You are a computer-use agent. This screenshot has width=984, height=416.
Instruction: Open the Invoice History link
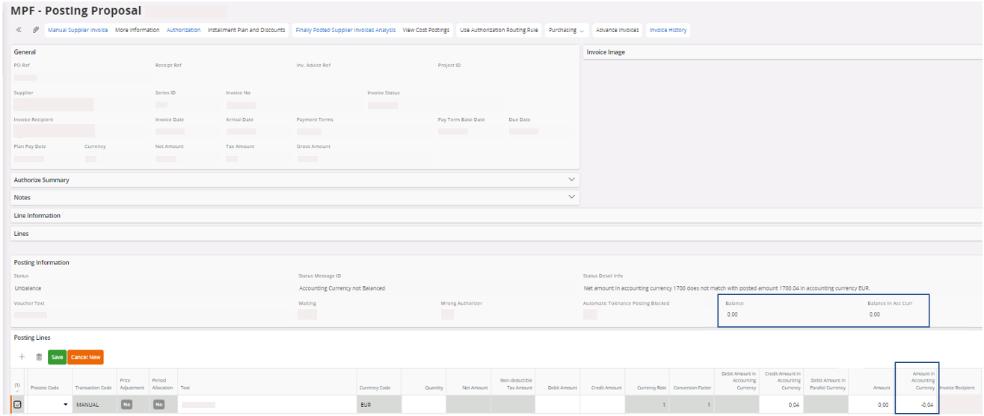click(668, 31)
